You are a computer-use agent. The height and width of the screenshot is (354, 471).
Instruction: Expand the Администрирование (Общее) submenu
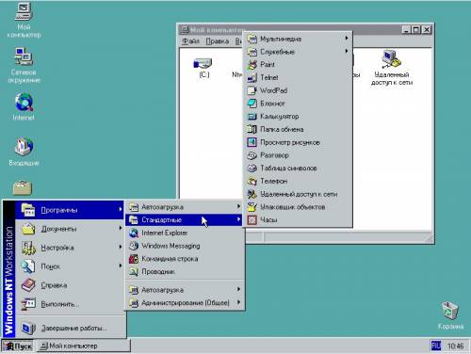tap(185, 303)
